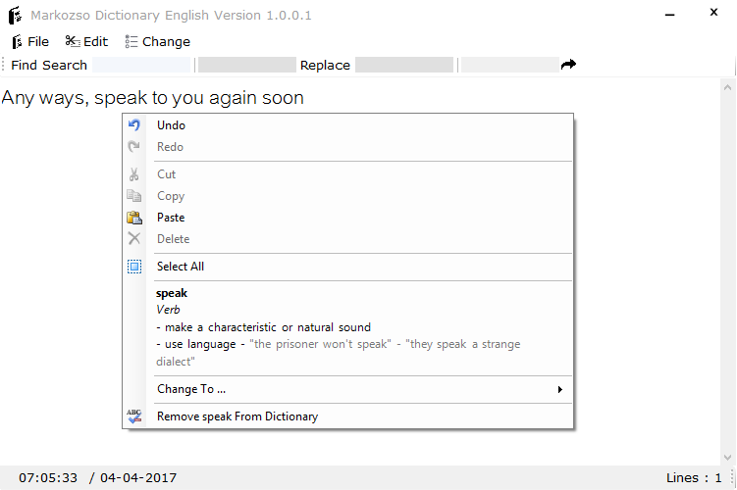Click the Cut scissors icon
737x490 pixels.
(x=134, y=174)
